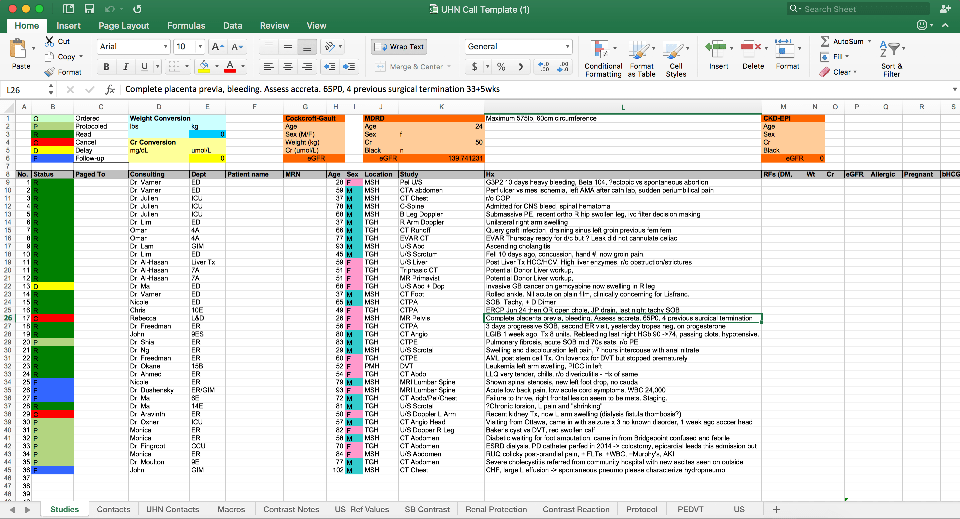This screenshot has height=519, width=960.
Task: Click the Paste clipboard icon
Action: pyautogui.click(x=18, y=48)
